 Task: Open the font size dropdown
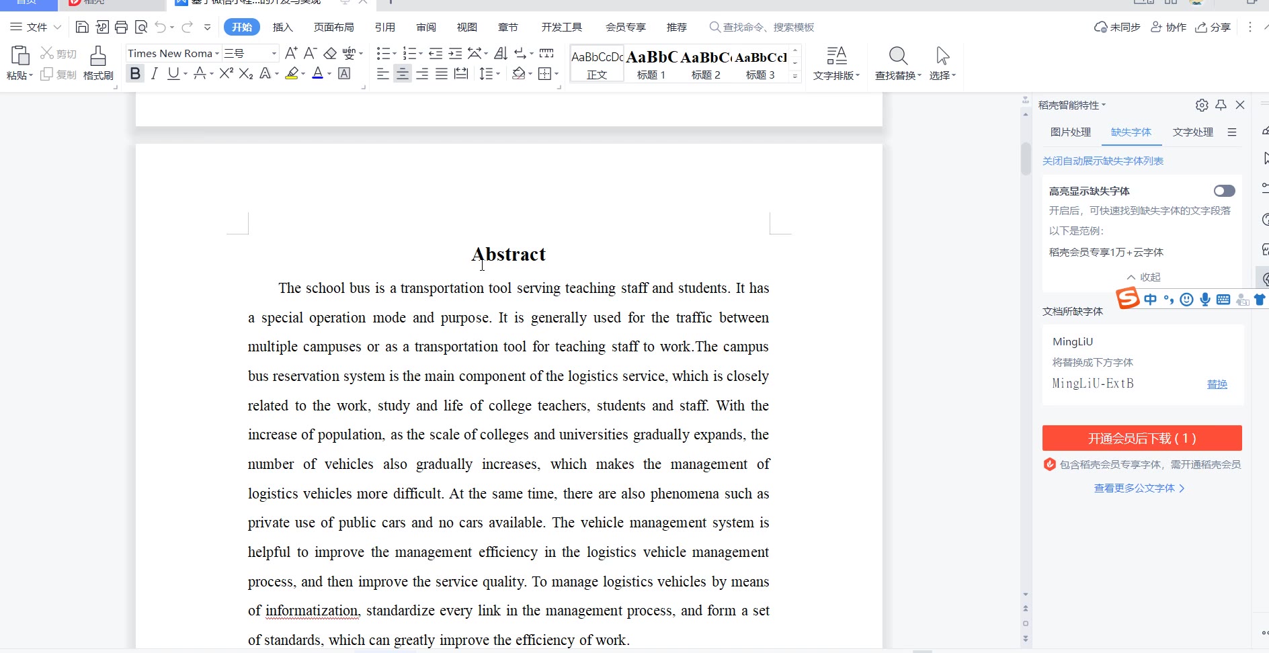click(x=274, y=53)
